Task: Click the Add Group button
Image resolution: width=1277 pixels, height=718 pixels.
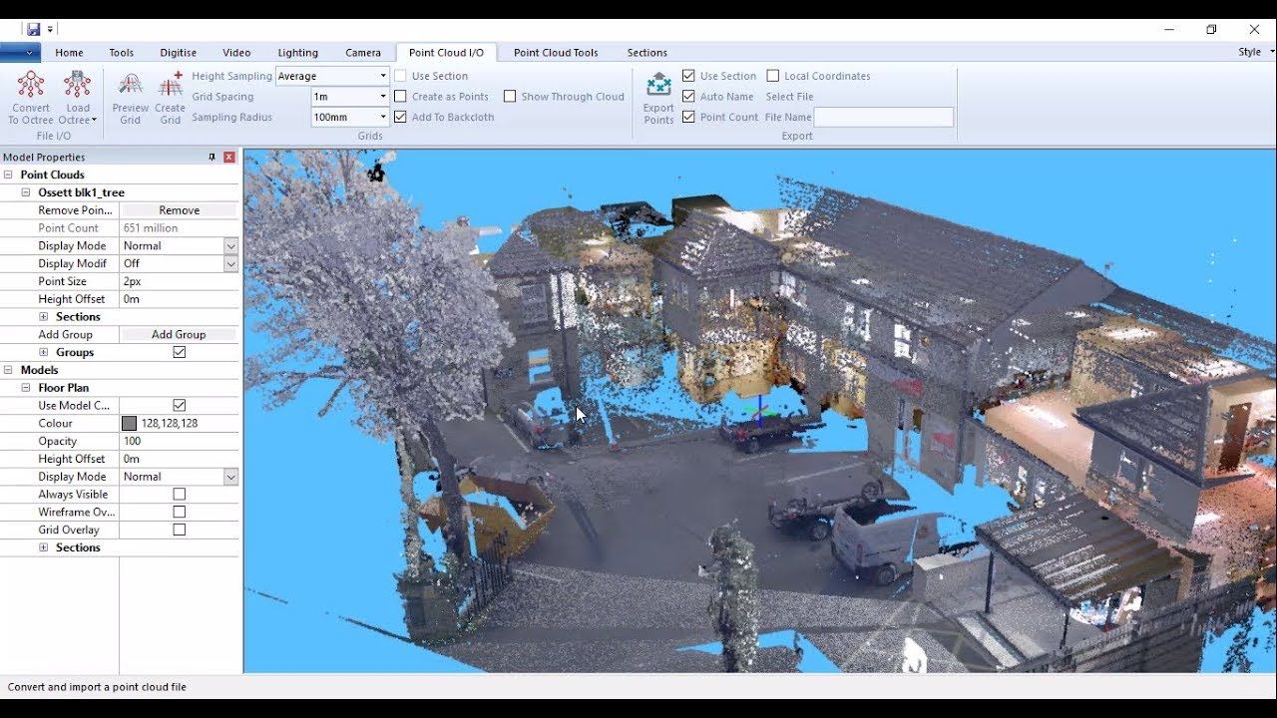Action: pyautogui.click(x=180, y=334)
